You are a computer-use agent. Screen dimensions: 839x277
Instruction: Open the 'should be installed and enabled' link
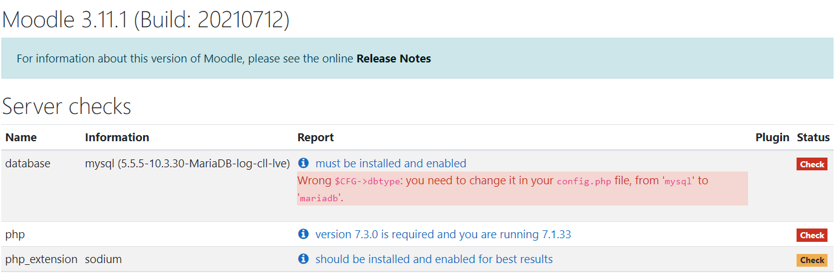click(x=434, y=259)
